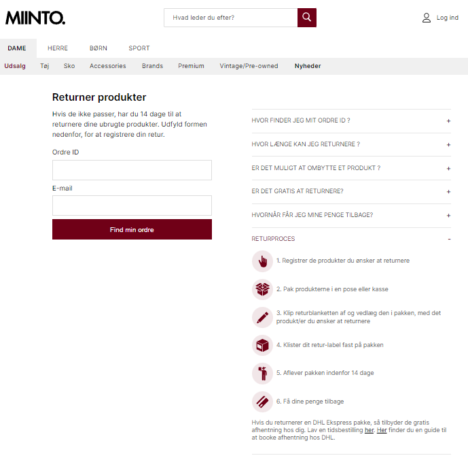The height and width of the screenshot is (460, 468).
Task: Click the credit card icon for step 6
Action: [262, 401]
